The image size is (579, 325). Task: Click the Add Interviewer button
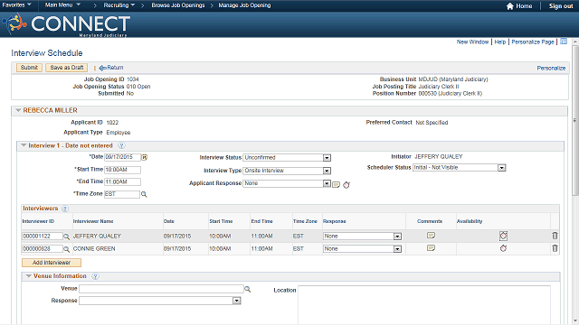[52, 263]
